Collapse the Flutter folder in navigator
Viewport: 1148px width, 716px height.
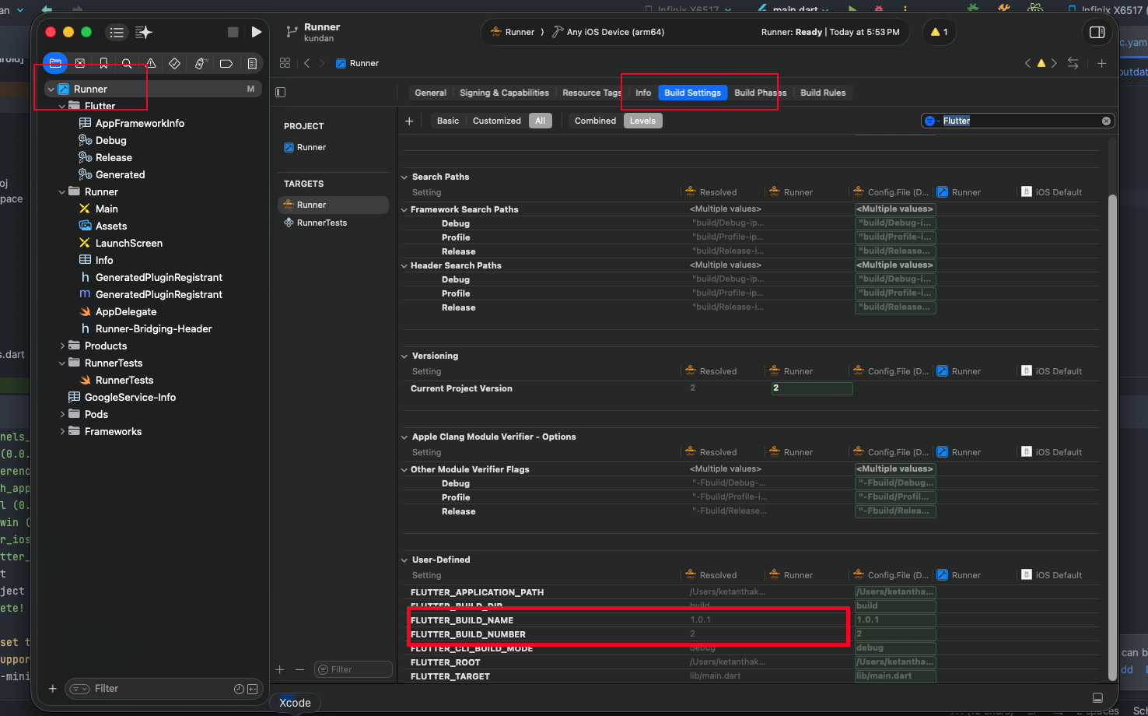62,106
